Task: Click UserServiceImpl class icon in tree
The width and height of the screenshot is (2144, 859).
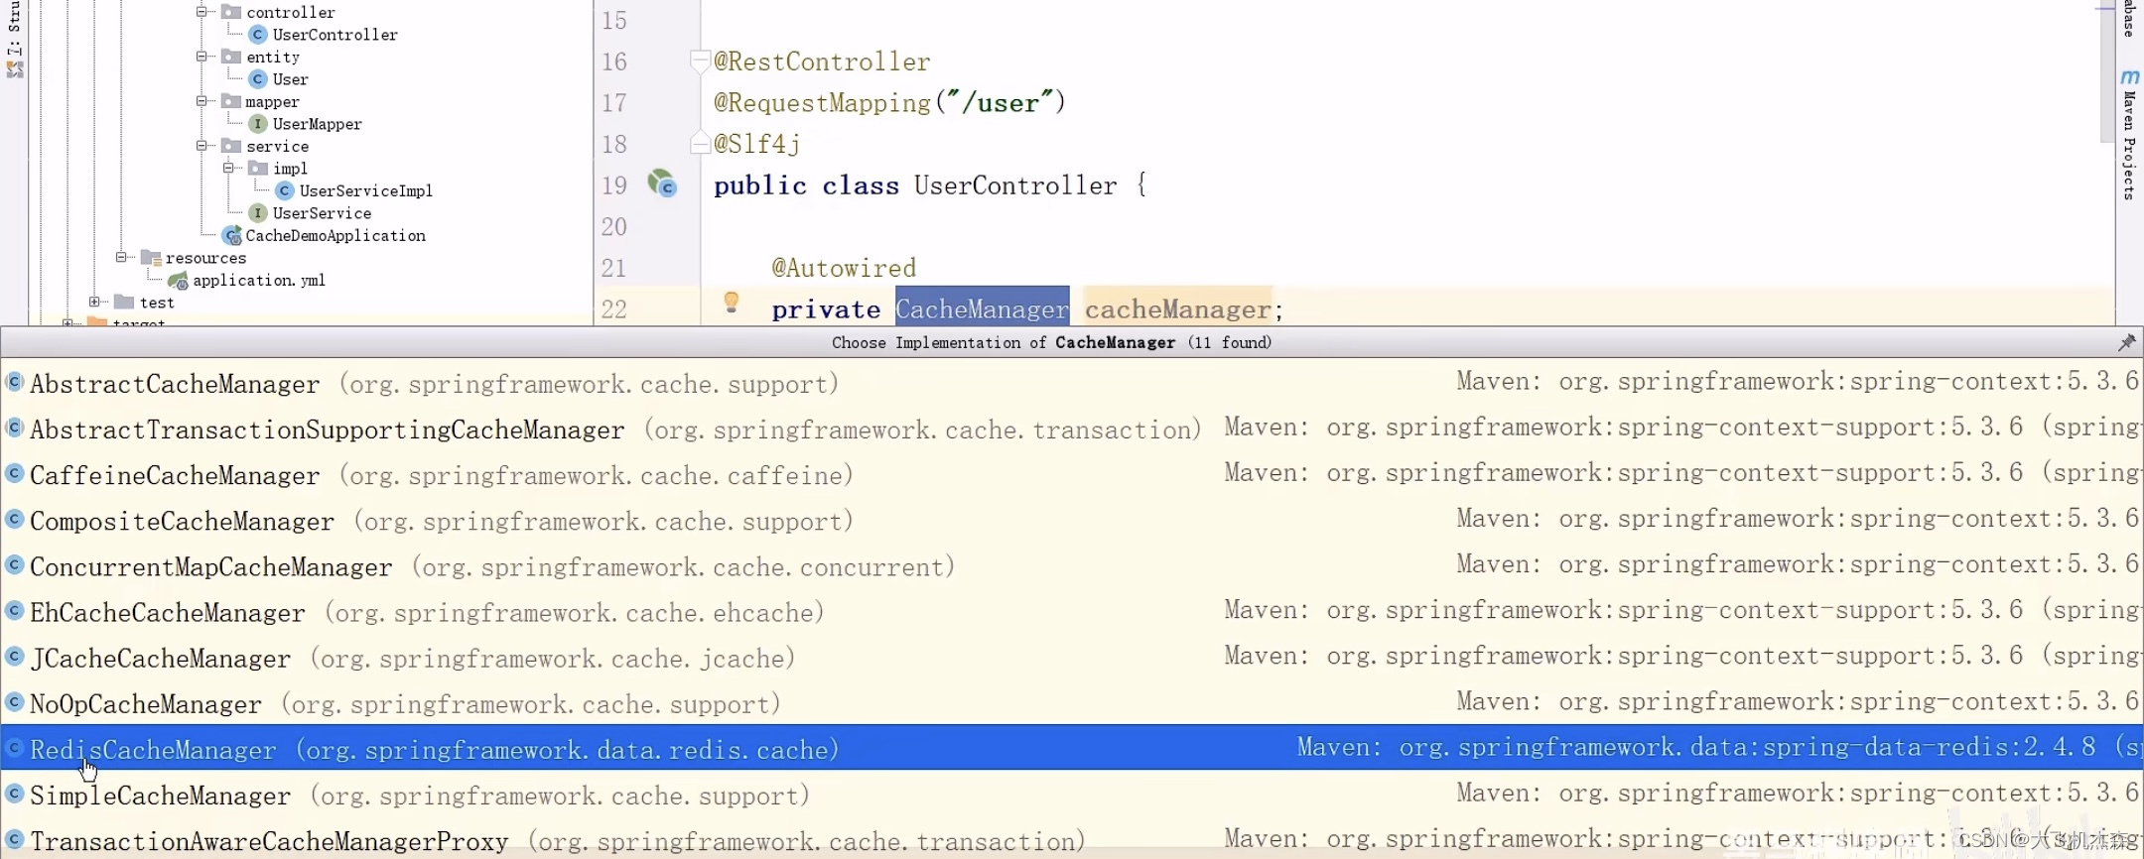Action: click(x=285, y=190)
